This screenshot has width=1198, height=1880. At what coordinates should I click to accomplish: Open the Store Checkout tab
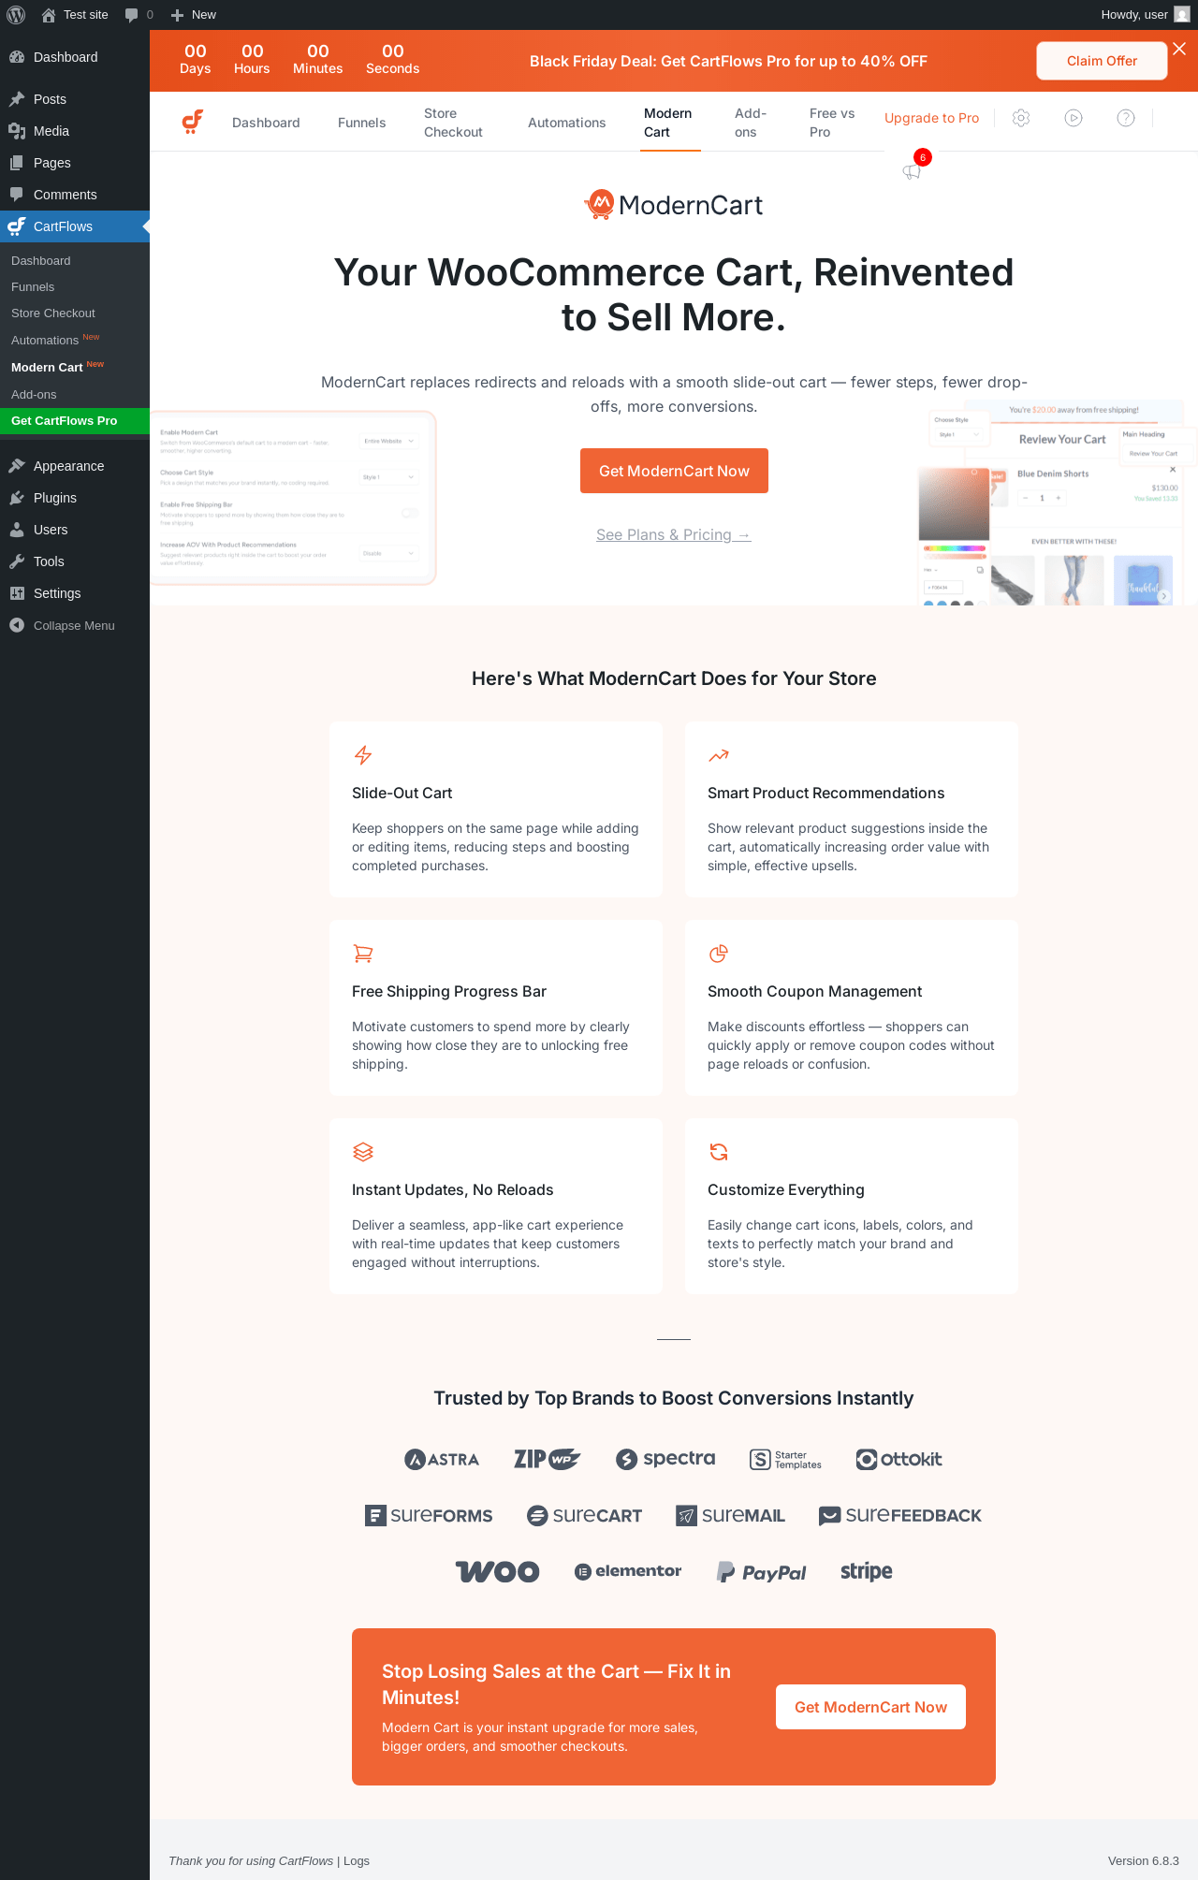coord(454,123)
